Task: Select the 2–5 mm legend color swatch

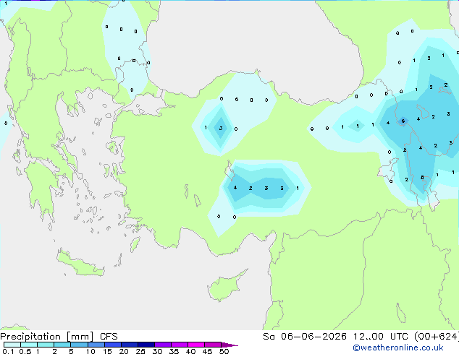Action: point(62,345)
